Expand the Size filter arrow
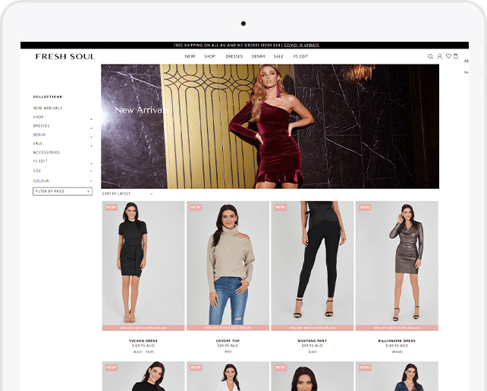The width and height of the screenshot is (487, 391). [x=91, y=171]
